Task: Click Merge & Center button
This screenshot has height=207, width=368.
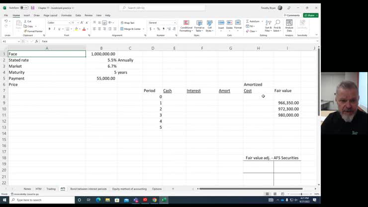Action: point(131,29)
